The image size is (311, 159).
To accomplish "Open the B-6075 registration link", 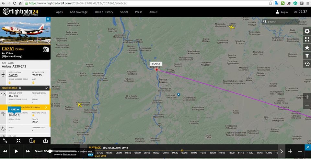I will (x=13, y=75).
